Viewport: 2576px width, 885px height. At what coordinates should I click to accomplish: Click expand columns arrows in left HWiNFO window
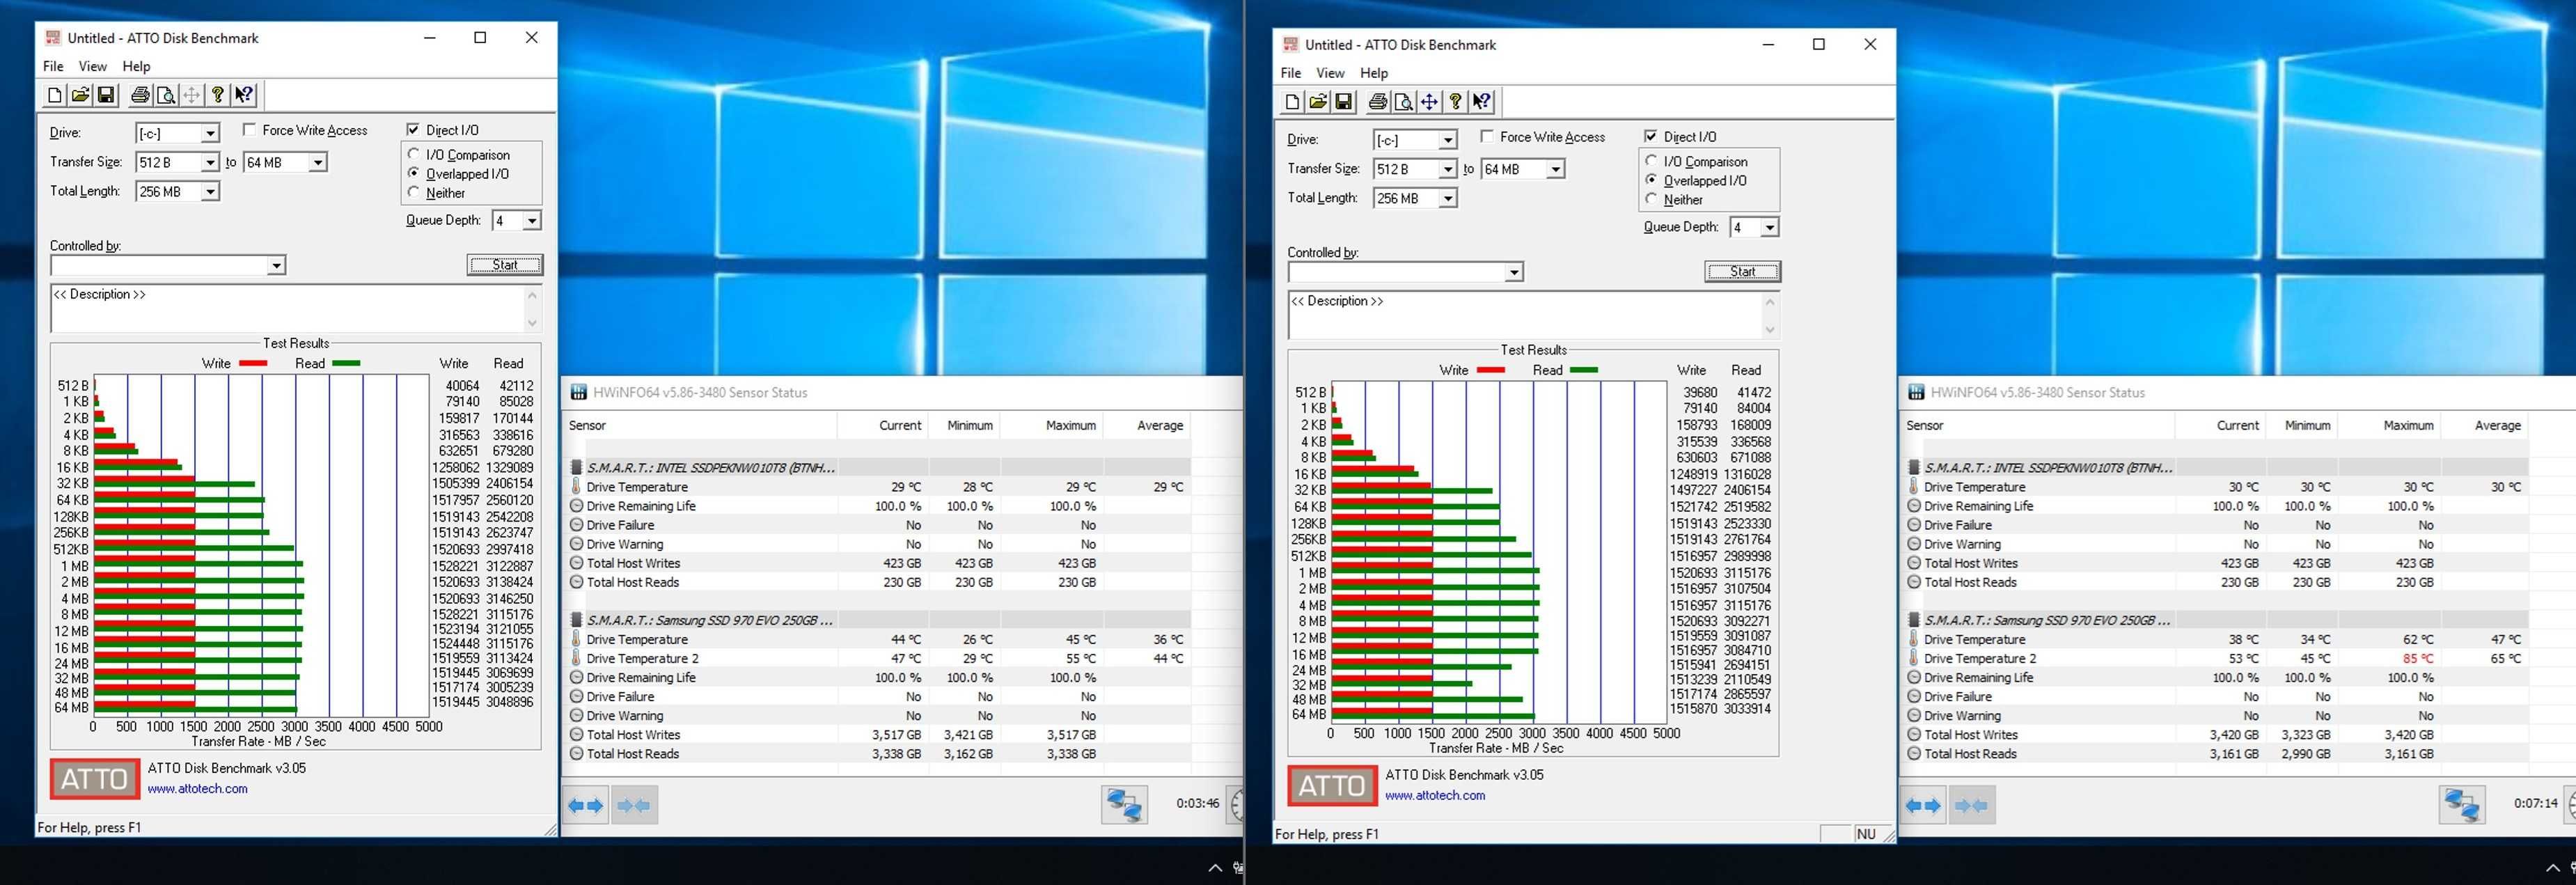(x=586, y=805)
